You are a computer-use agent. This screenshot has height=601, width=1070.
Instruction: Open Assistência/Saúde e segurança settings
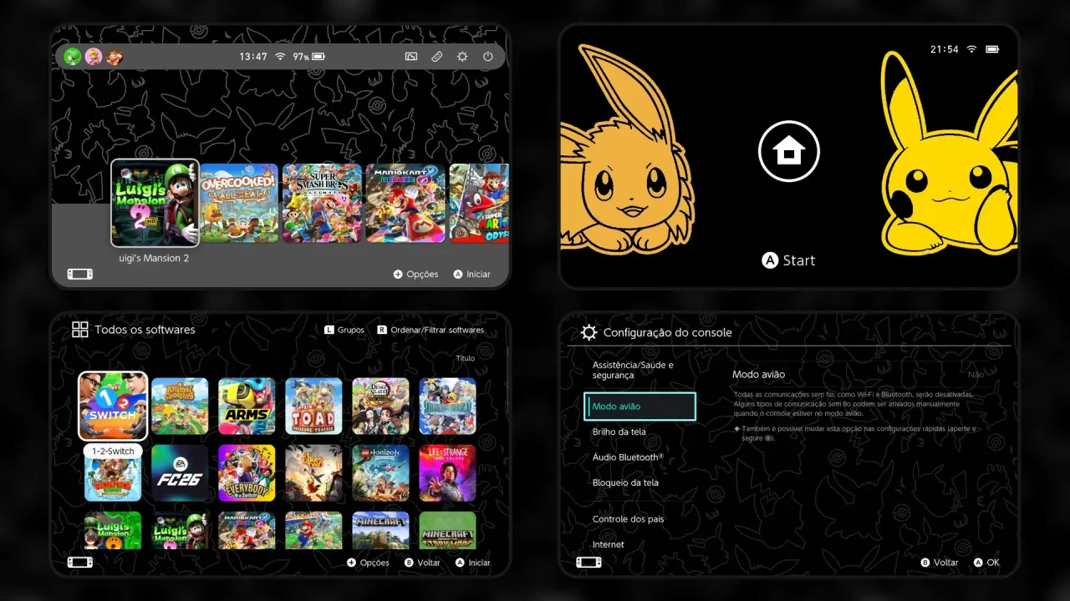coord(633,370)
